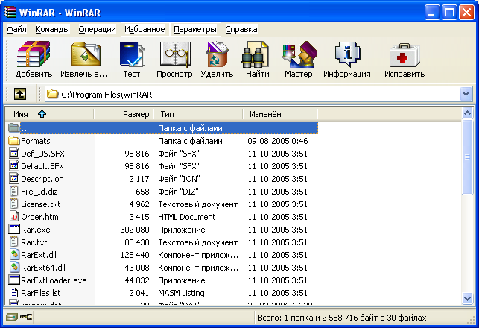Select the Rar.exe file name
The height and width of the screenshot is (328, 479).
tap(36, 230)
